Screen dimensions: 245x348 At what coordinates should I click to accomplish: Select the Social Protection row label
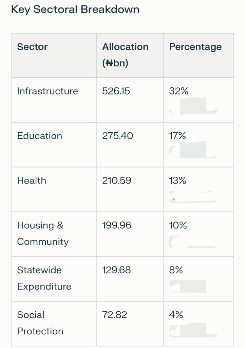point(40,323)
